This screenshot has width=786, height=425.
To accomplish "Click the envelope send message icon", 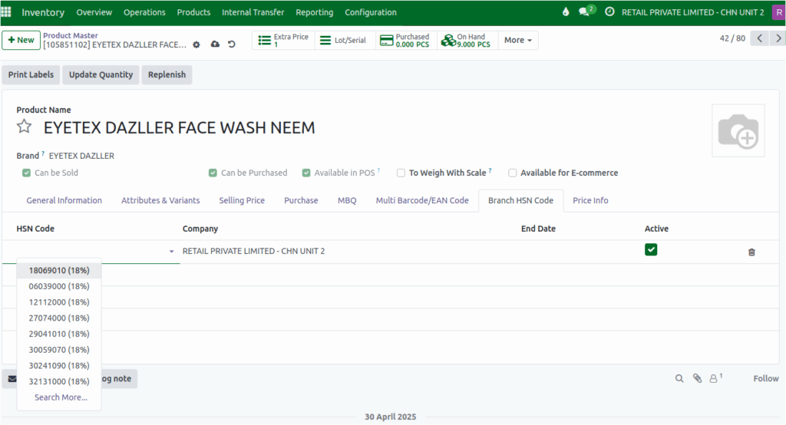I will [12, 379].
